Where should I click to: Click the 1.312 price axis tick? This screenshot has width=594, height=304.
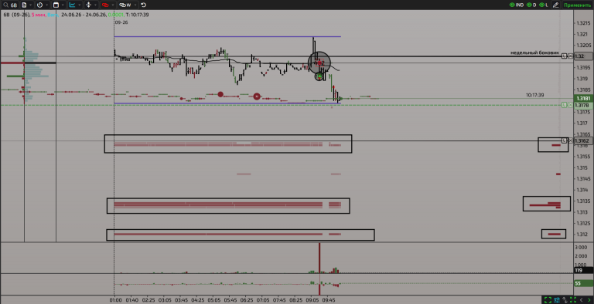[582, 235]
